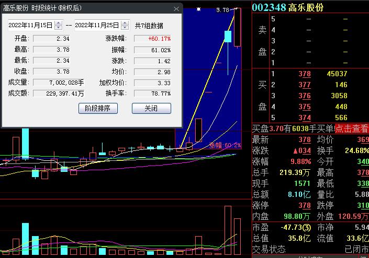Decrease the start date with down spinner

(x=58, y=28)
